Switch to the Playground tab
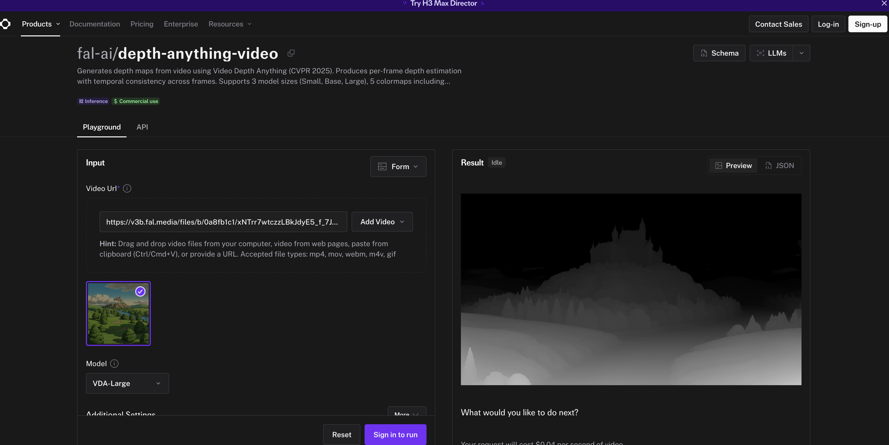This screenshot has width=889, height=445. click(x=102, y=127)
